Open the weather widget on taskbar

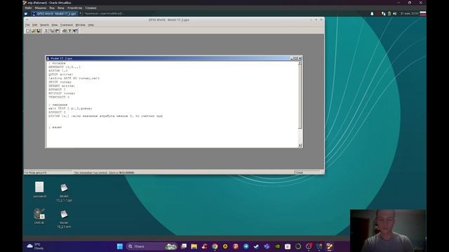pos(35,246)
